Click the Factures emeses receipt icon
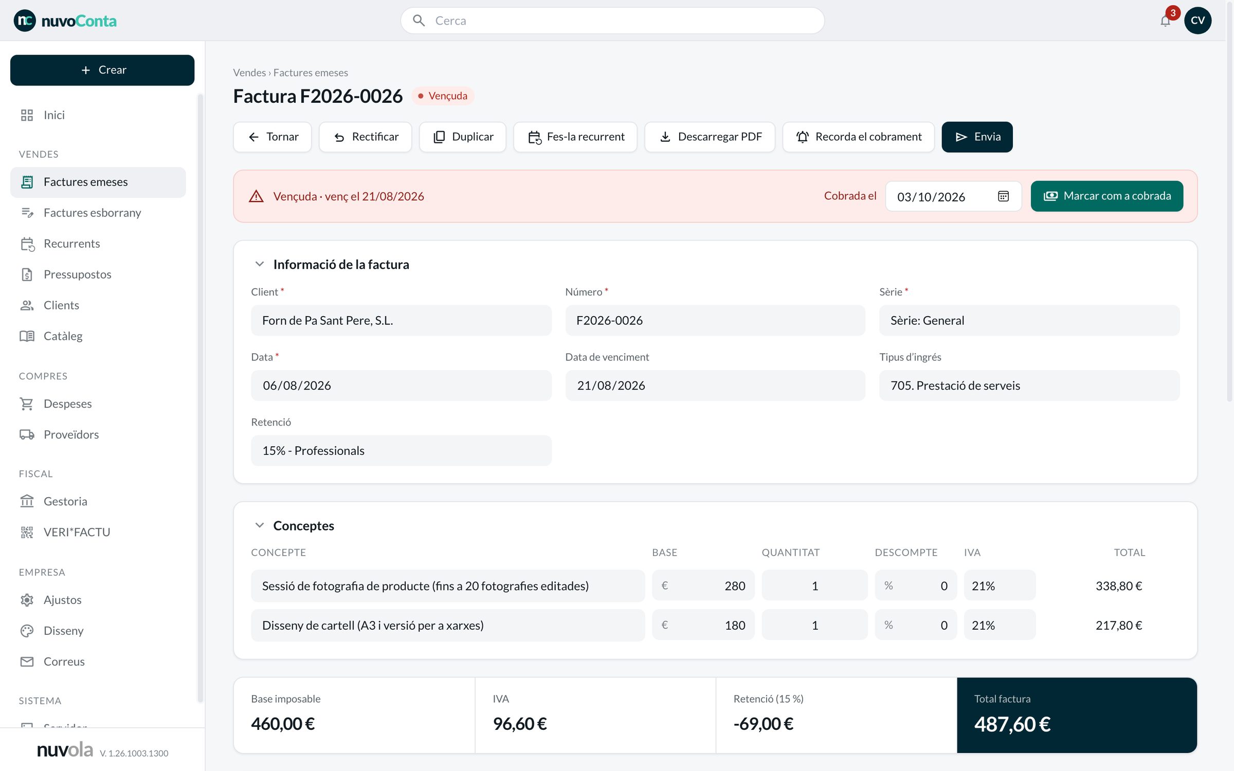Screen dimensions: 1234x771 pos(27,182)
